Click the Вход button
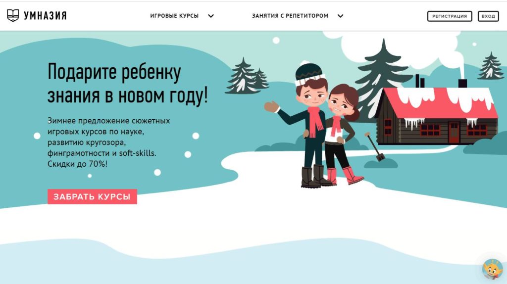507x284 pixels. (x=488, y=16)
